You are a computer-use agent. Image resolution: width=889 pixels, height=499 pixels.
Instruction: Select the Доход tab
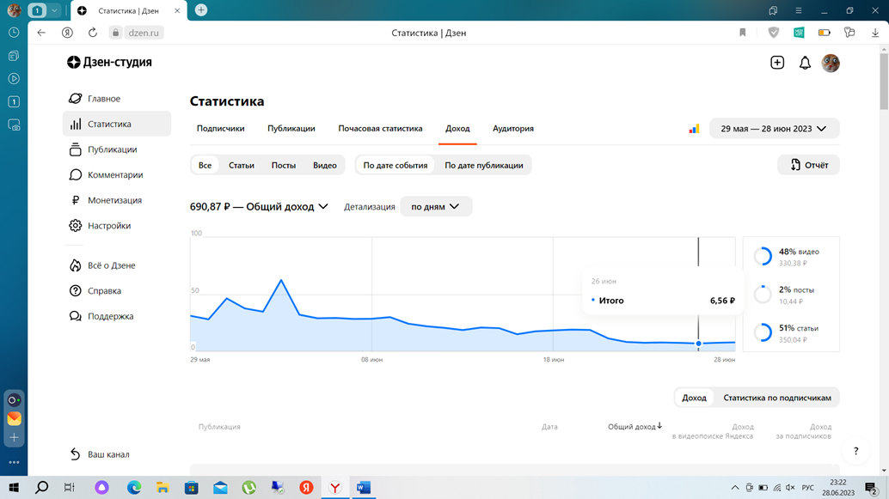coord(457,129)
